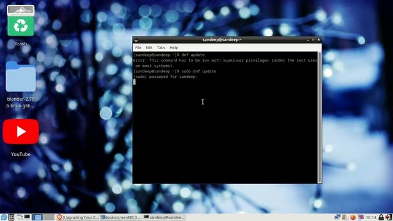
Task: Open the Brave 'Upgrading Your C...' taskbar window
Action: pos(77,217)
